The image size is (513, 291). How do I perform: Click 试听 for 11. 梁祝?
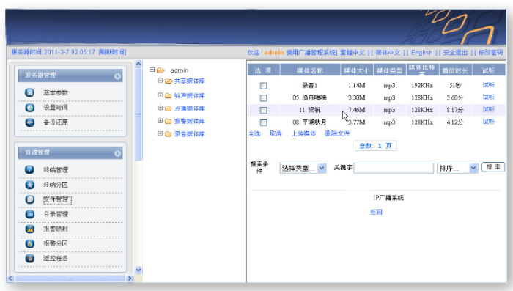pos(489,109)
